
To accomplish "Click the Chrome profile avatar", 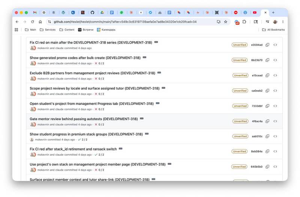I will [x=275, y=22].
